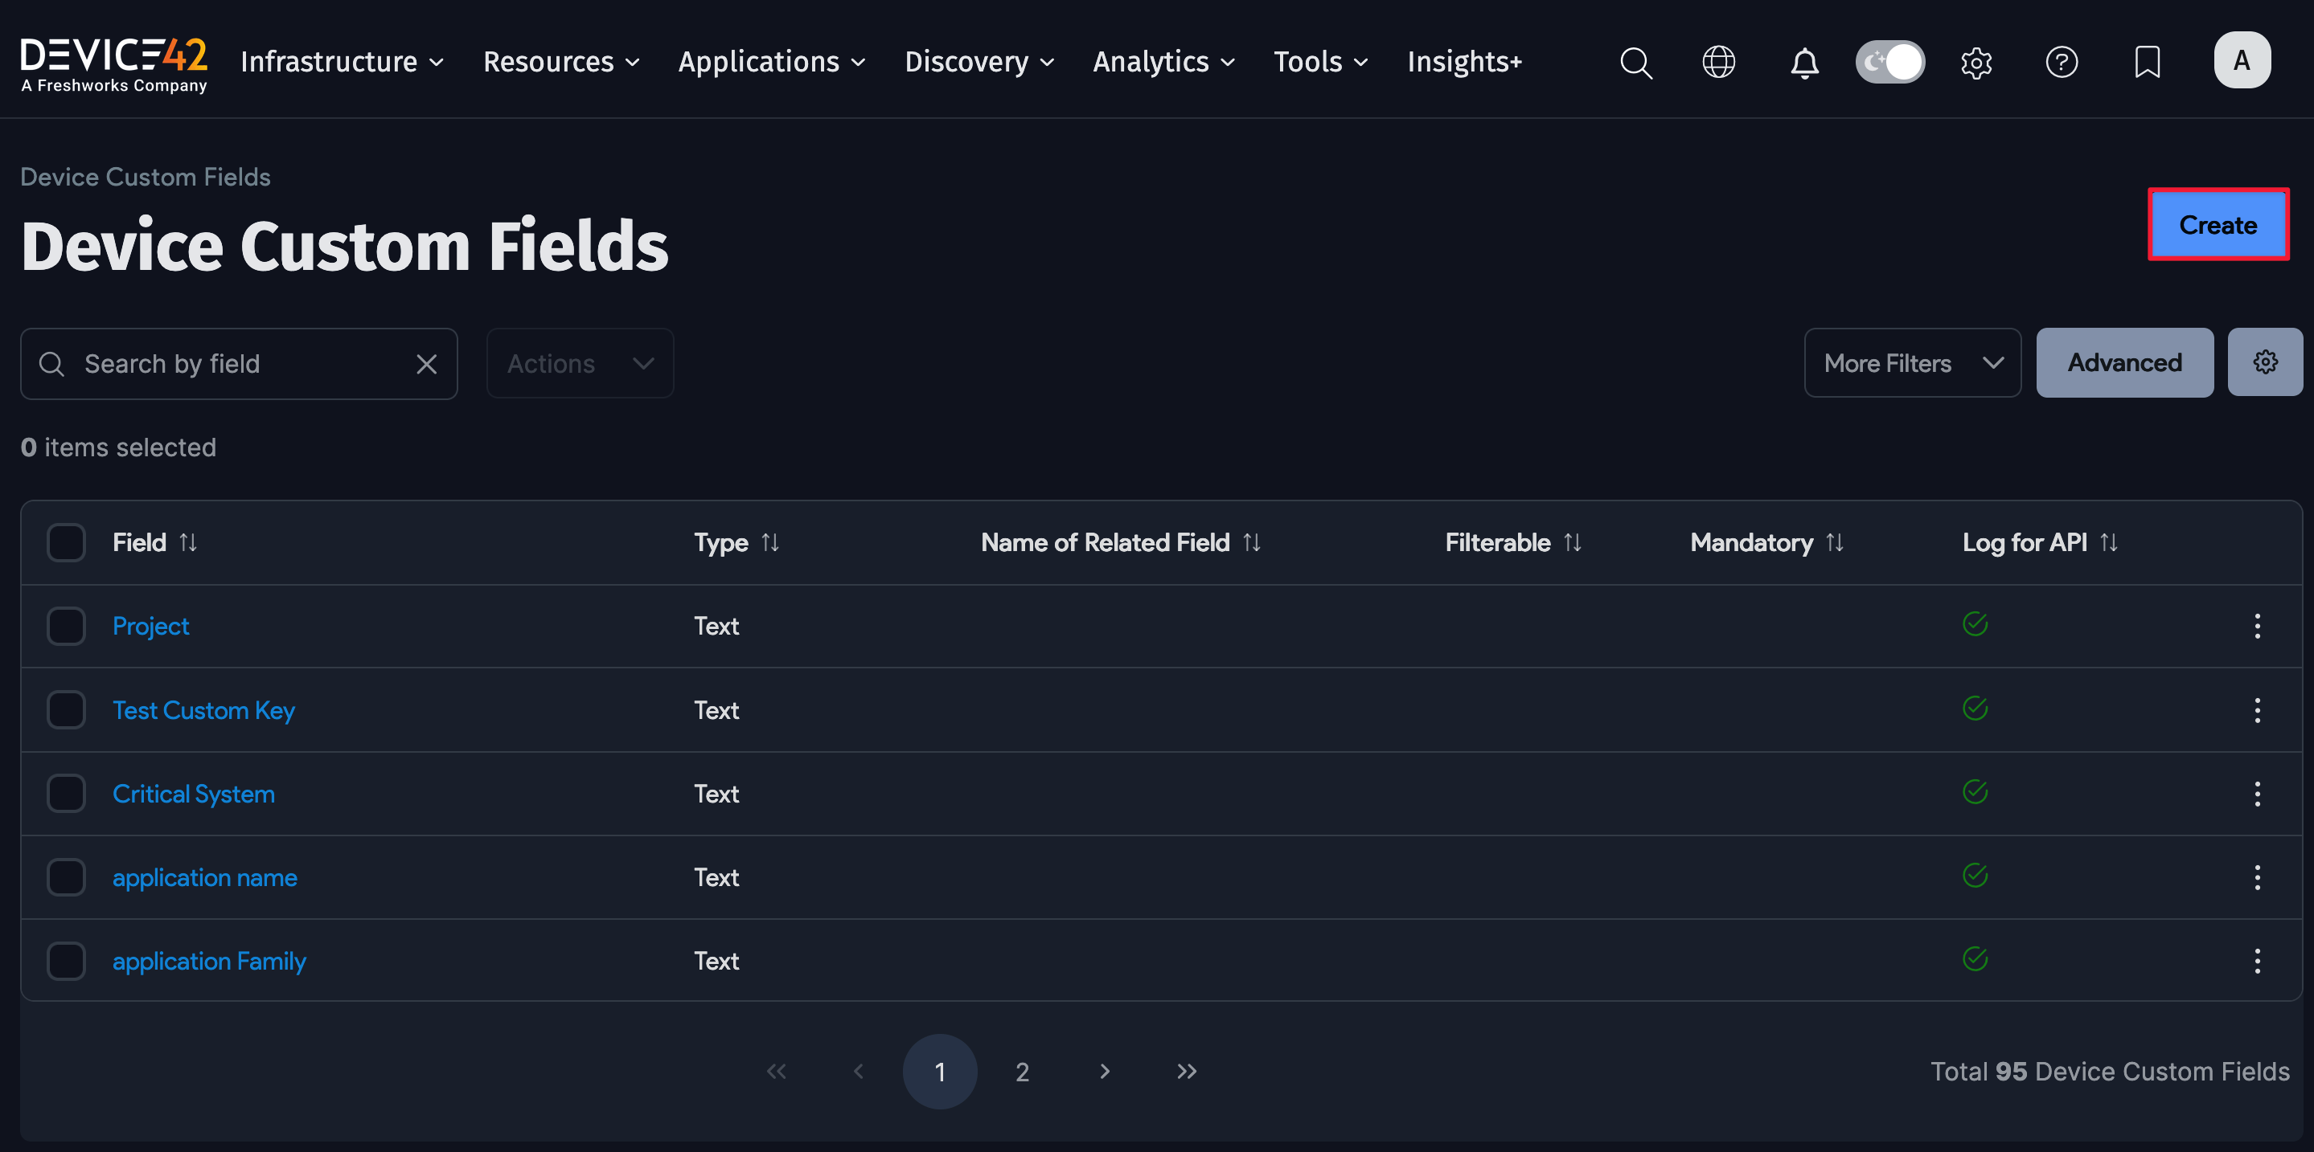Click the language globe icon
The image size is (2314, 1152).
[x=1718, y=61]
